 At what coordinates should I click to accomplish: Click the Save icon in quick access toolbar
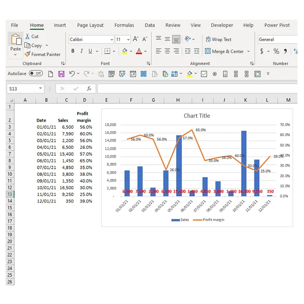[x=61, y=74]
